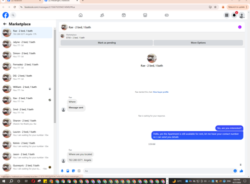Select the Rae conversation in the list
Image resolution: width=250 pixels, height=184 pixels.
tap(27, 32)
